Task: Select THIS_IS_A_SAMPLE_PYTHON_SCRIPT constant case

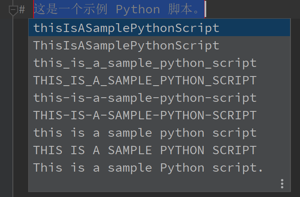Action: click(145, 80)
